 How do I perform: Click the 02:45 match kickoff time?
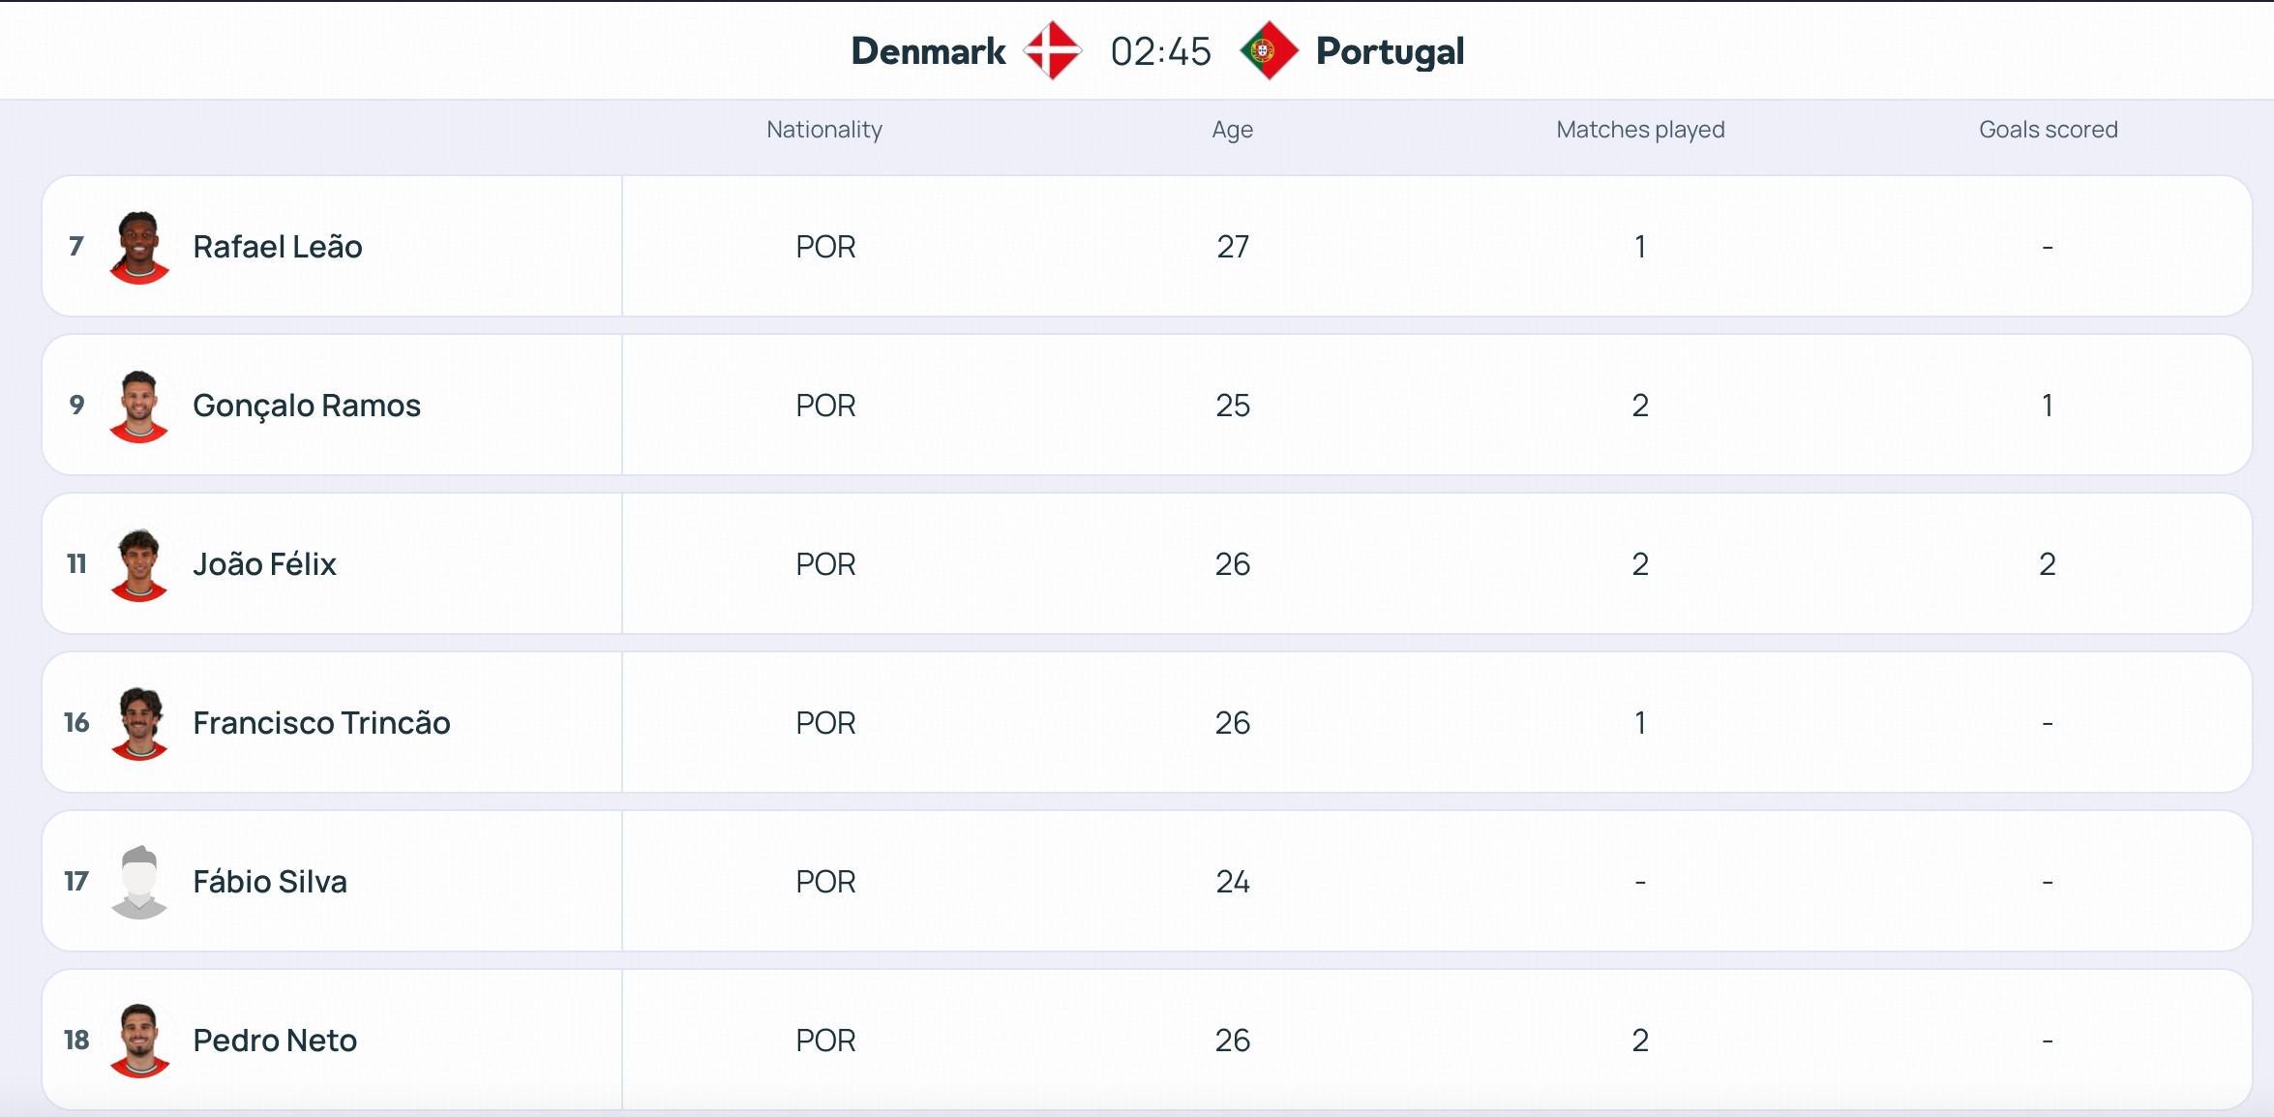click(1160, 52)
